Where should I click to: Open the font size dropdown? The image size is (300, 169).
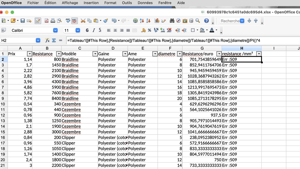[78, 30]
